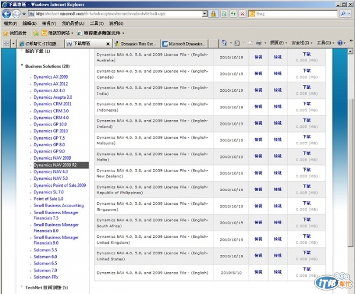Open the Solomon FRx link
The width and height of the screenshot is (355, 294).
(46, 277)
